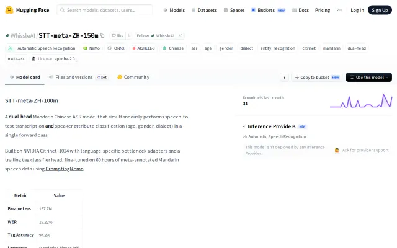The height and width of the screenshot is (248, 397).
Task: Expand the more navigation menu icon
Action: coord(339,10)
